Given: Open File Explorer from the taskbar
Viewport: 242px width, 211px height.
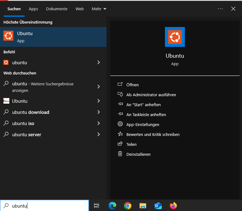Looking at the screenshot, I should (143, 205).
